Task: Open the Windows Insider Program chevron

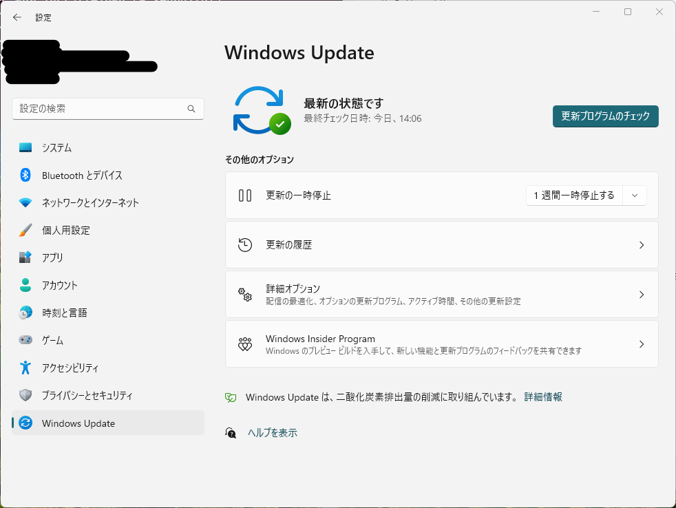Action: [641, 344]
